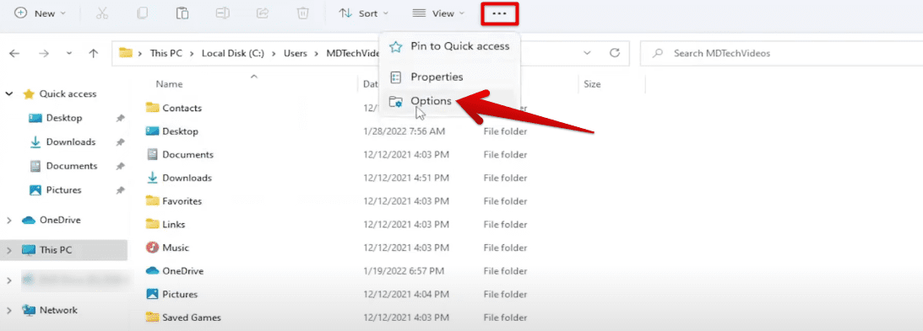This screenshot has height=331, width=923.
Task: Open Downloads in Quick access sidebar
Action: click(71, 142)
